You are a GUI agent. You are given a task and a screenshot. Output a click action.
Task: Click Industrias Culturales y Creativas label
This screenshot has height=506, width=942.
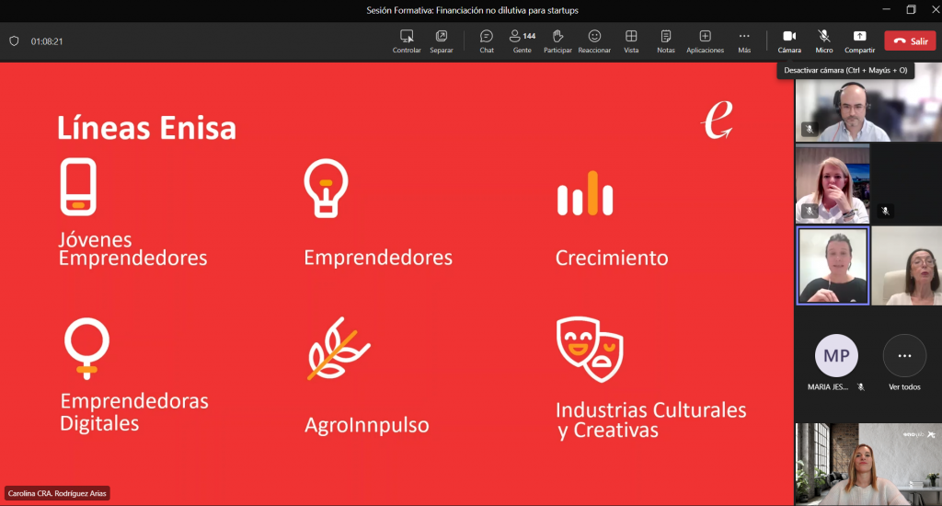click(x=650, y=420)
